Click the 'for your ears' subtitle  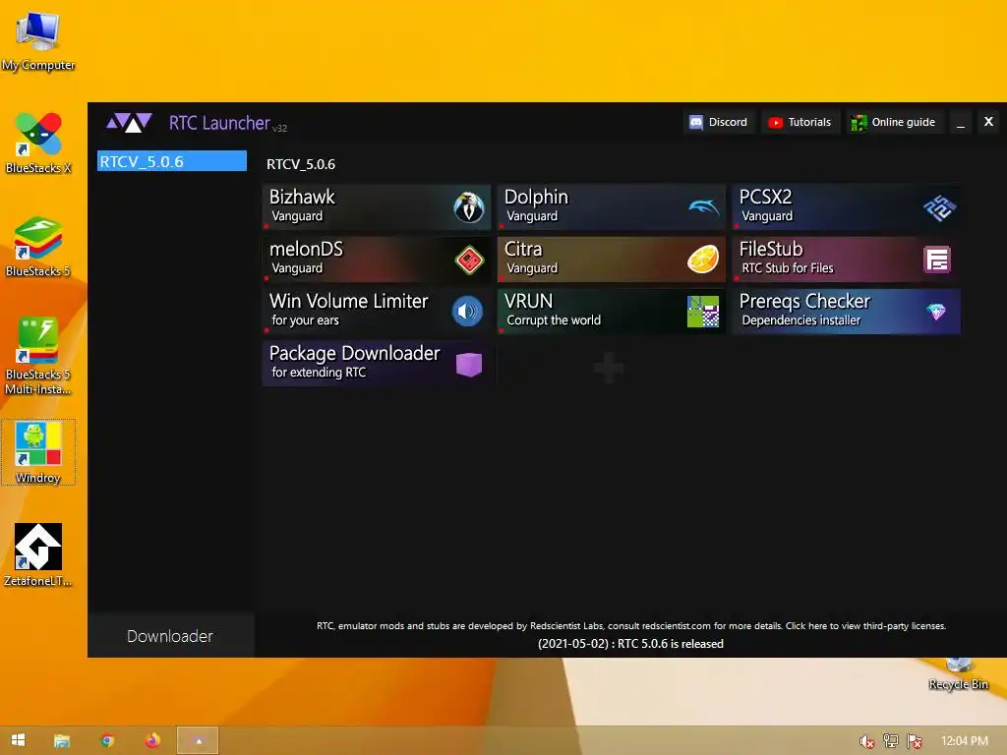305,320
